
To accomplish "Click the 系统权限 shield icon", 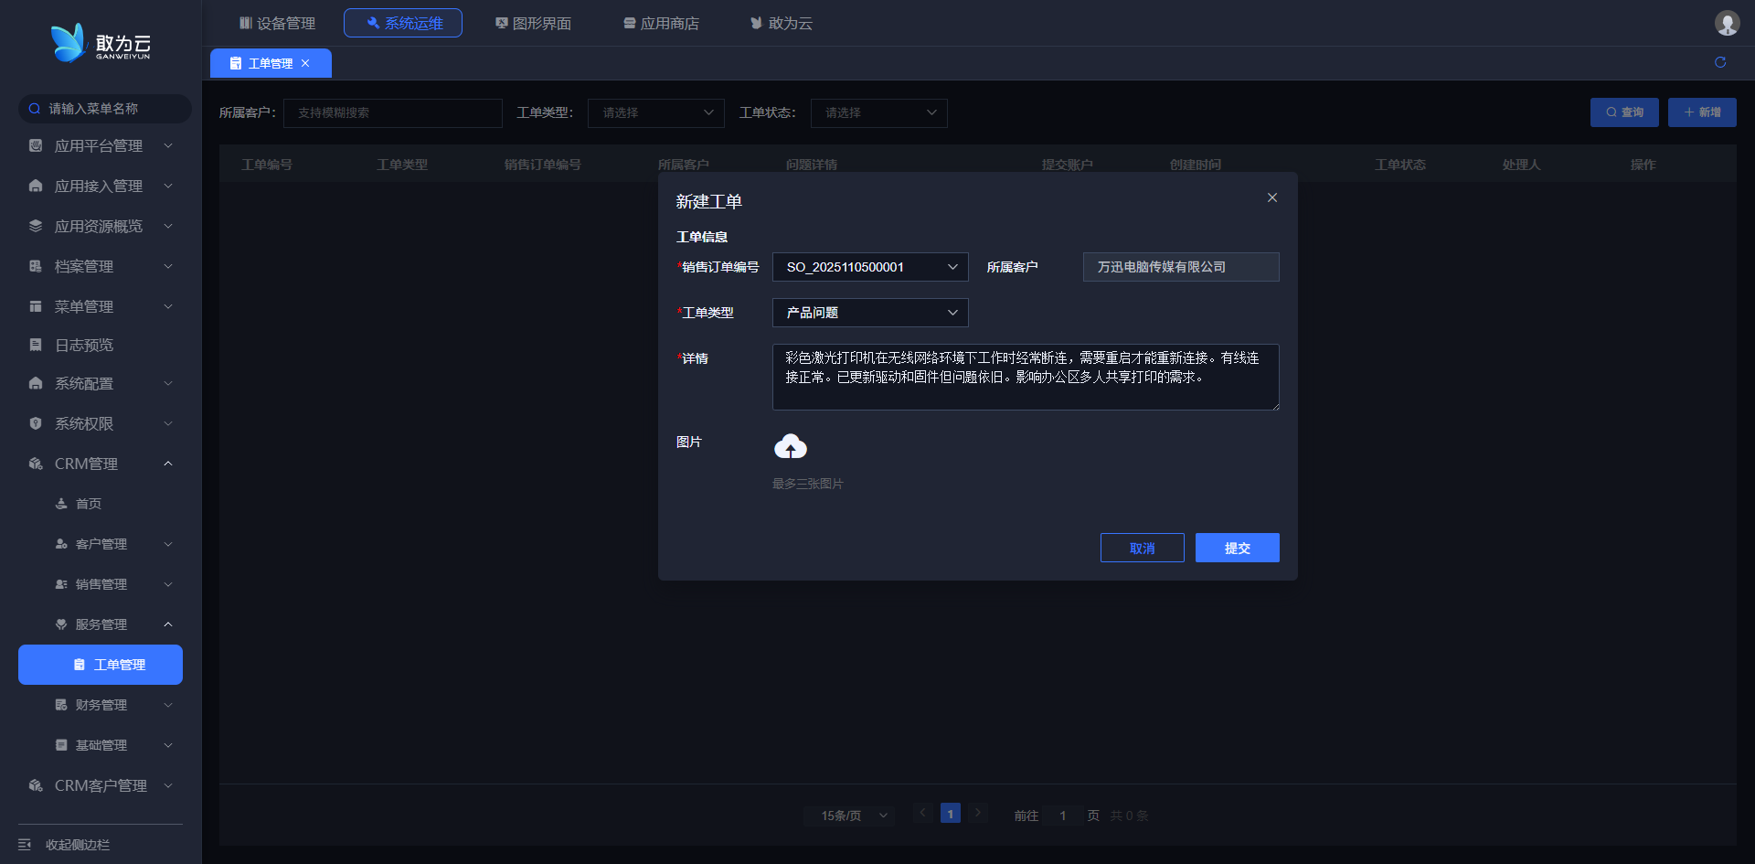I will (x=36, y=423).
